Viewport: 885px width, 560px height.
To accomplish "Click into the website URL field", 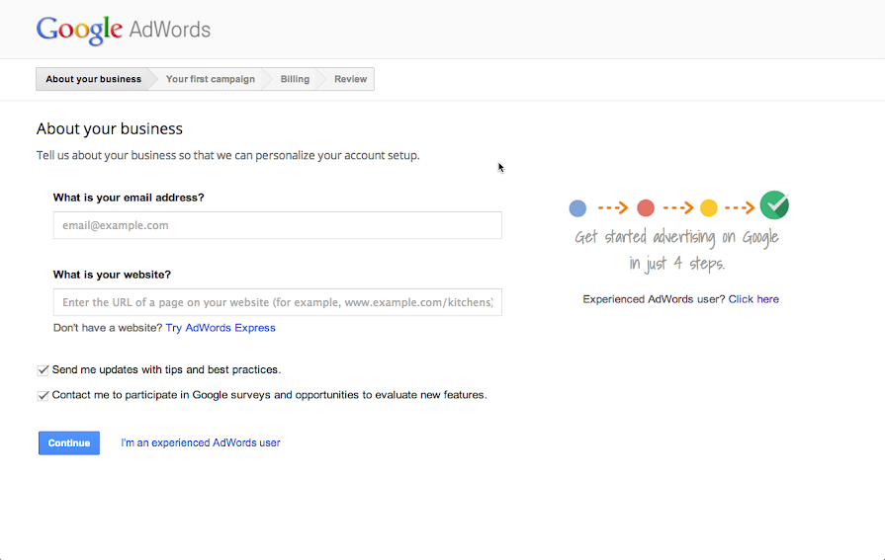I will coord(277,302).
